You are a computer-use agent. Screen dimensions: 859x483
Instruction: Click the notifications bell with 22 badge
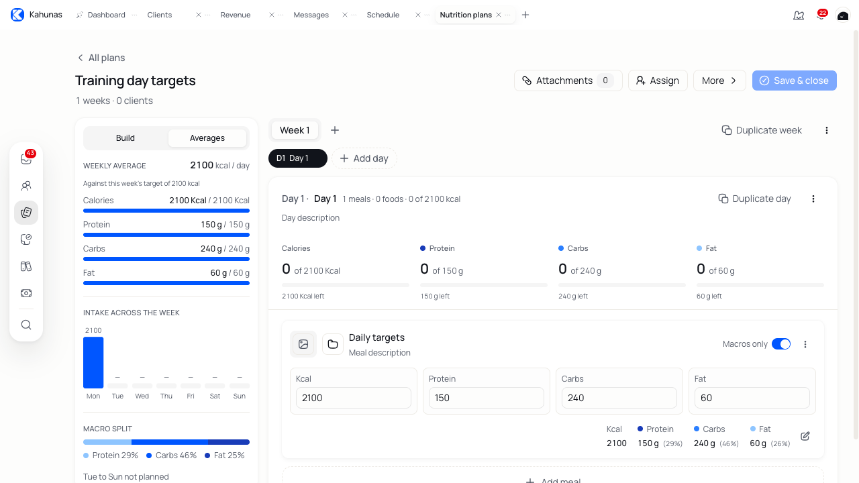[x=821, y=15]
